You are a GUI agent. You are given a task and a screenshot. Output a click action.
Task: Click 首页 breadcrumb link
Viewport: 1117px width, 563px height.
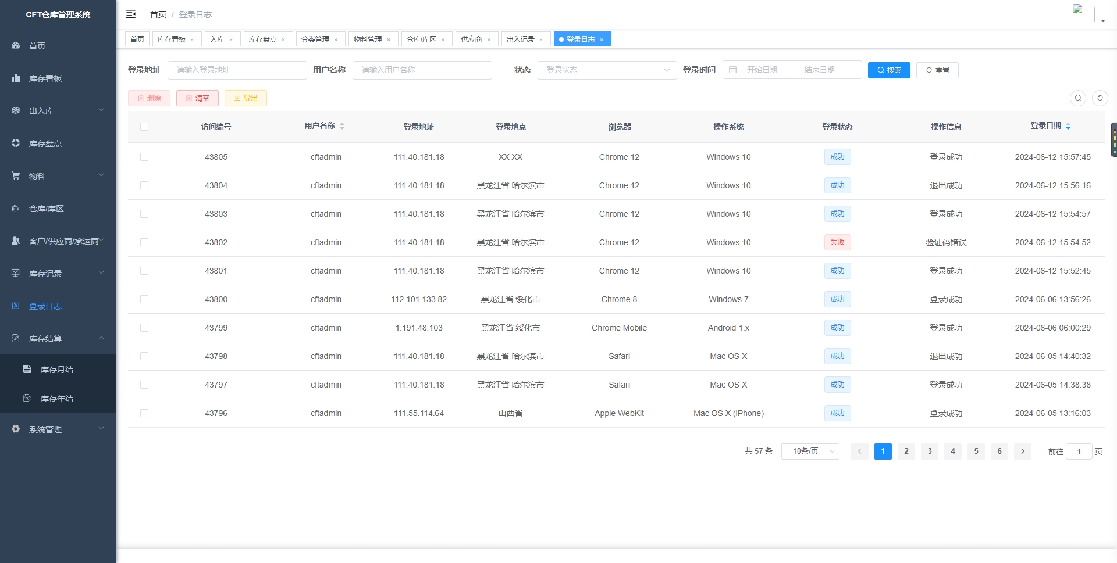(158, 15)
